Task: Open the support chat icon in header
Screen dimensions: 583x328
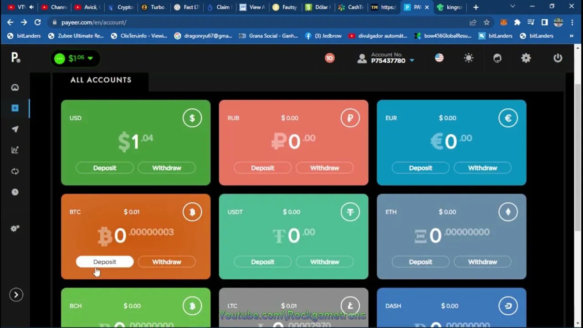Action: click(x=497, y=58)
